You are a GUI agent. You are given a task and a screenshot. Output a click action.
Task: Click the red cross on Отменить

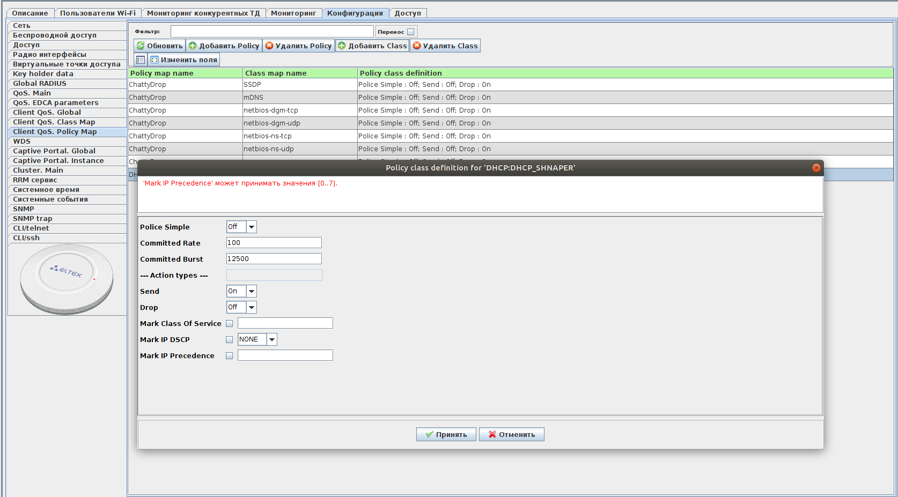[x=492, y=434]
